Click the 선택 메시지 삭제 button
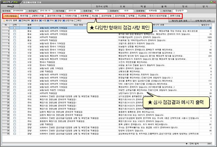 click(x=203, y=21)
